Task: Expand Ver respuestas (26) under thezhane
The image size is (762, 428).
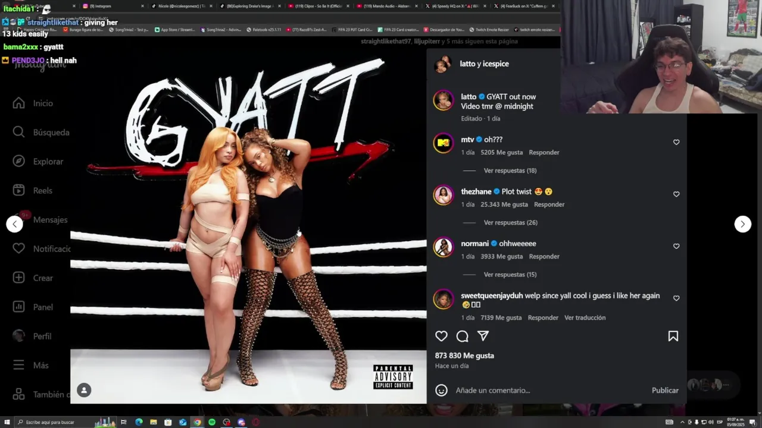Action: click(x=511, y=223)
